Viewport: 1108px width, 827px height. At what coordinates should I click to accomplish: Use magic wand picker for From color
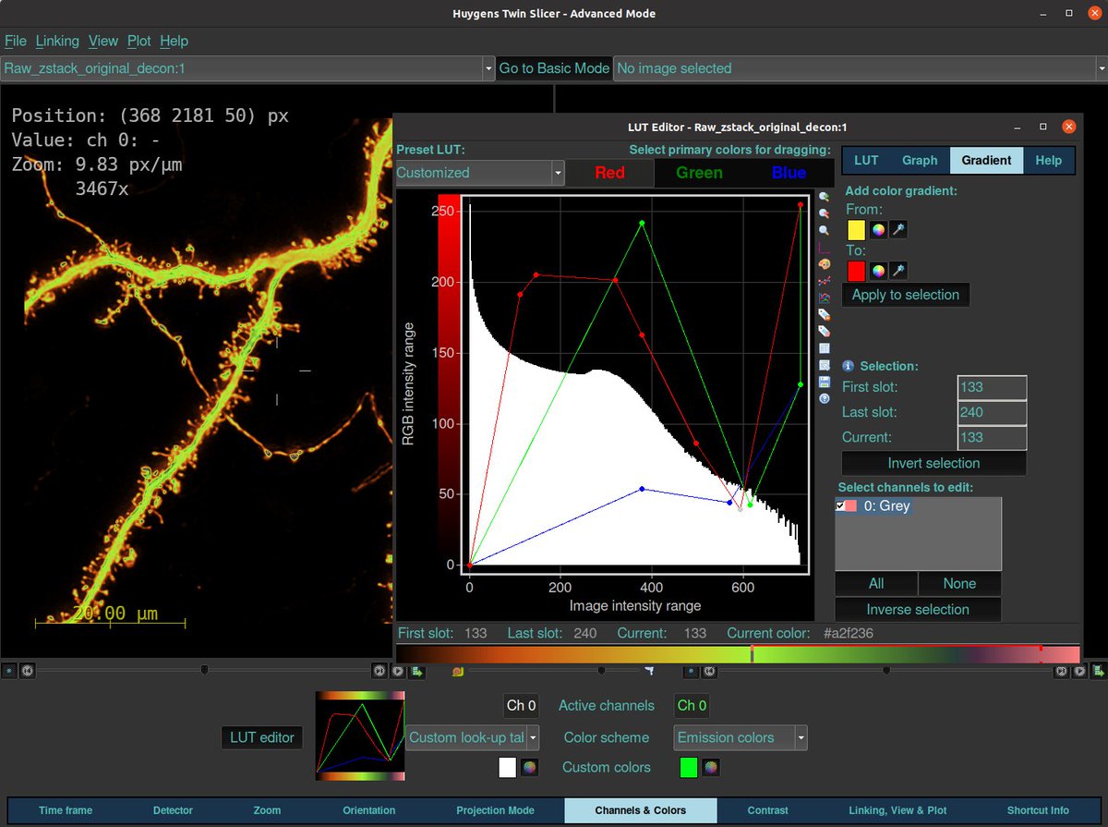coord(897,230)
